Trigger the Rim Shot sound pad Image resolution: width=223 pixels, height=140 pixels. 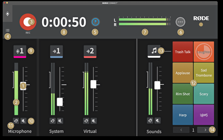point(183,94)
